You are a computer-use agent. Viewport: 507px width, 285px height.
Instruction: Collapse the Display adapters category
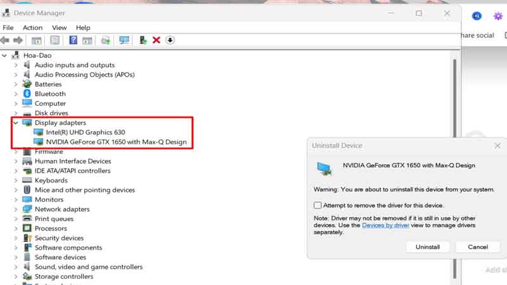coord(16,123)
